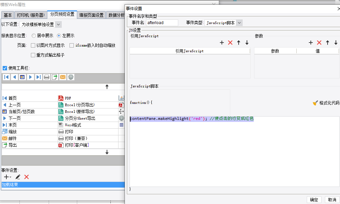The height and width of the screenshot is (204, 340).
Task: Add a referenced JavaScript file
Action: [x=222, y=43]
